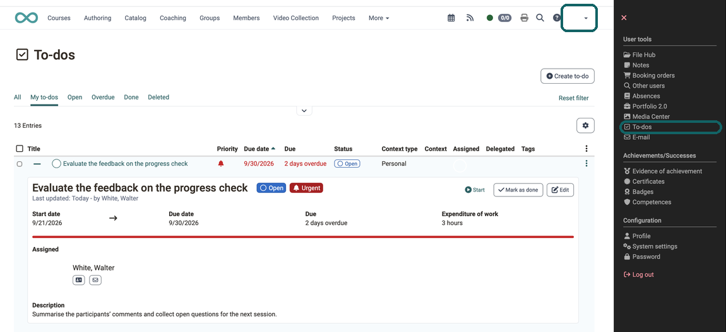Open Members in navigation

point(246,18)
